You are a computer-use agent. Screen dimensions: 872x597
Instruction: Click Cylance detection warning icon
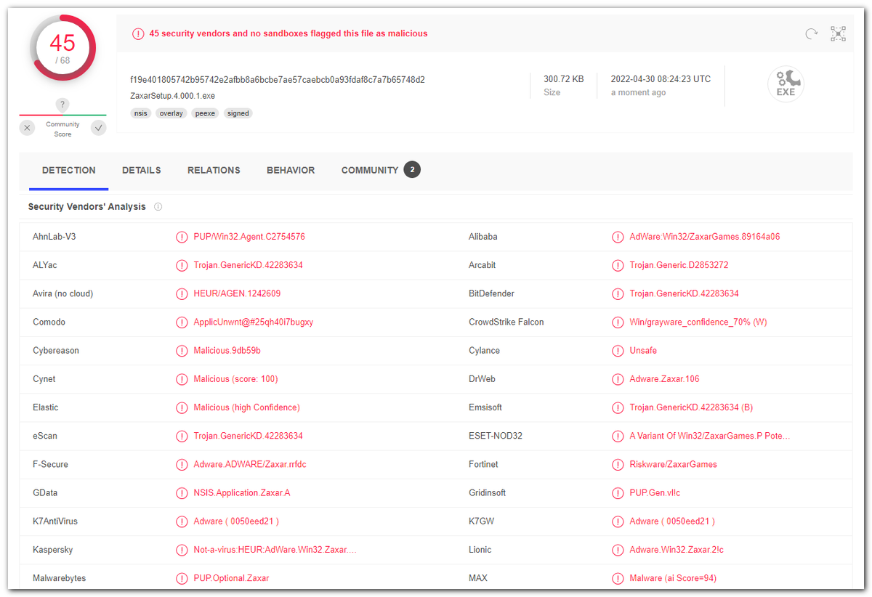pos(618,350)
